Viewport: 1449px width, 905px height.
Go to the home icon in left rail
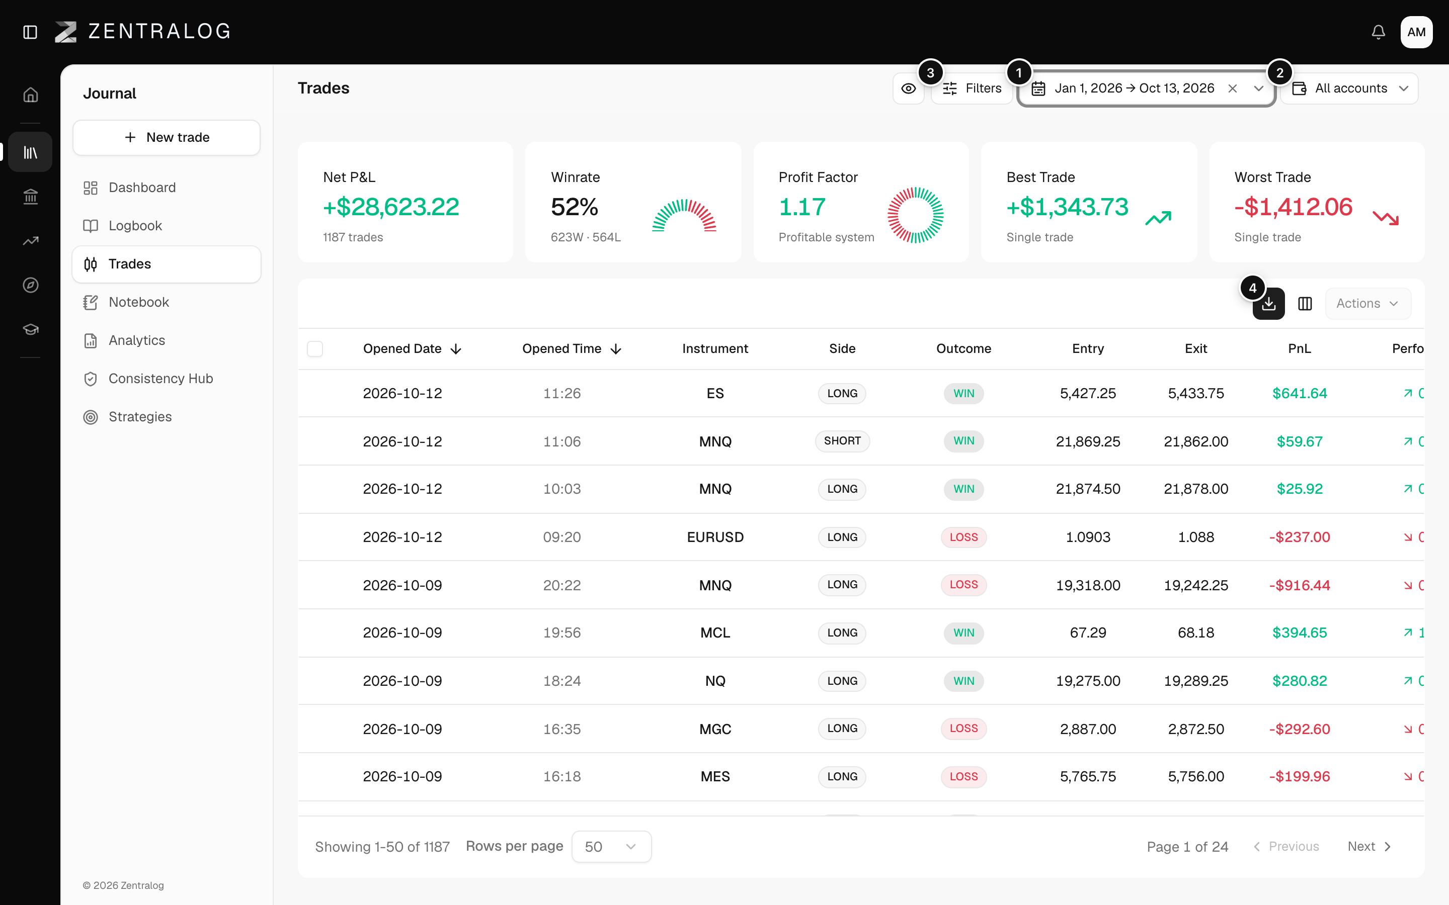tap(31, 95)
